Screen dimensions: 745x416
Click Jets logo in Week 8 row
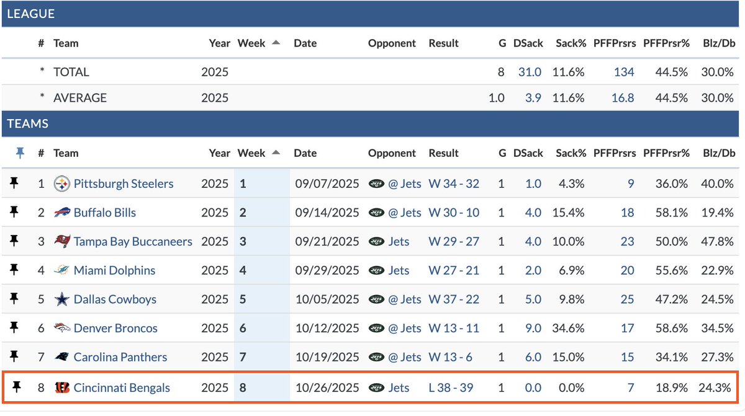click(x=376, y=388)
